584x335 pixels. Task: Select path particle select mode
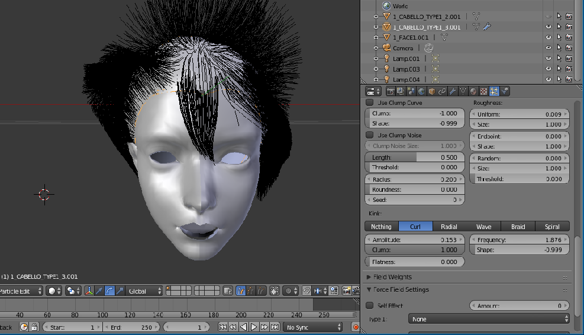(x=241, y=291)
